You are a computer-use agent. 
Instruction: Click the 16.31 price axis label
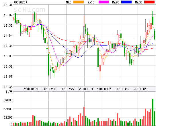pos(7,5)
